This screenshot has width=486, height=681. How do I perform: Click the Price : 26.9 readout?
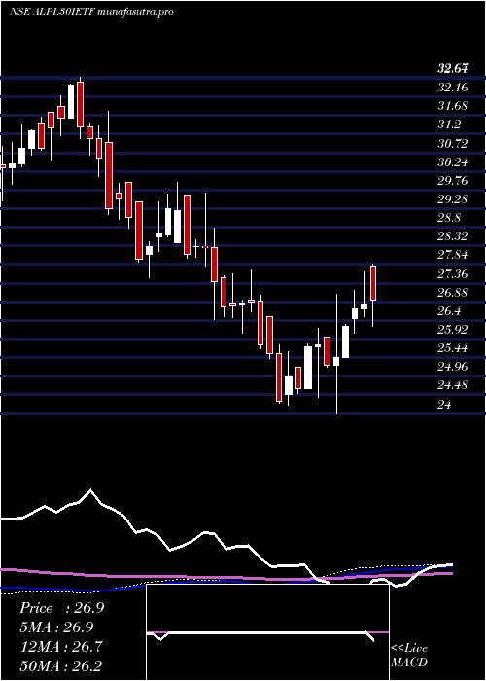61,608
